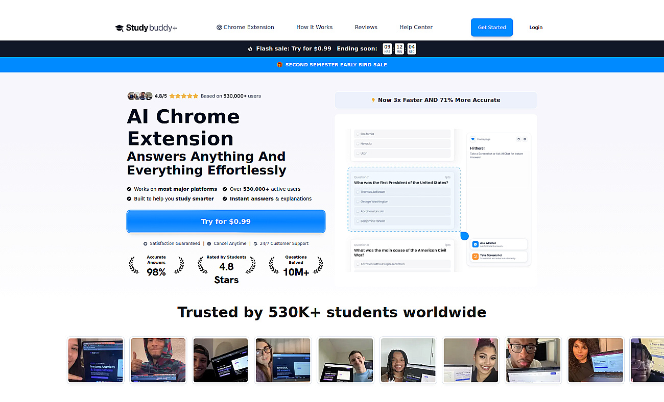Image resolution: width=664 pixels, height=402 pixels.
Task: Click the AI Chrome Extension headline
Action: (x=183, y=128)
